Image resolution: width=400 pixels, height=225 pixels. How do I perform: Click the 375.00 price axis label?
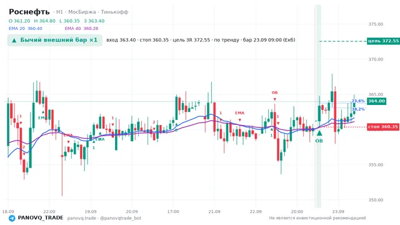point(376,24)
